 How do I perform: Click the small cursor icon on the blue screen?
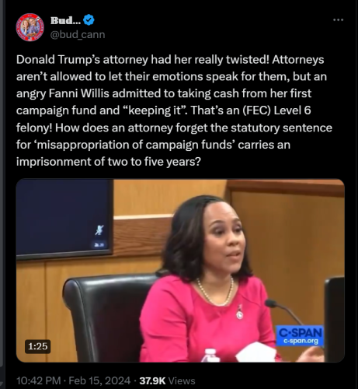99,230
